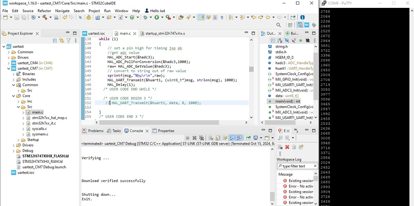Toggle alphabetical sort in Outline view
The width and height of the screenshot is (414, 206).
[x=279, y=40]
